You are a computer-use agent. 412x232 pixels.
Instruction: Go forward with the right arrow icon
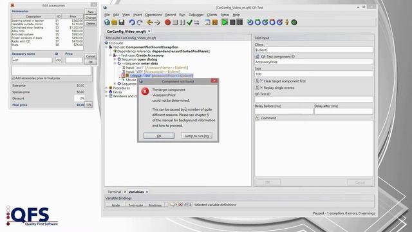pyautogui.click(x=157, y=23)
